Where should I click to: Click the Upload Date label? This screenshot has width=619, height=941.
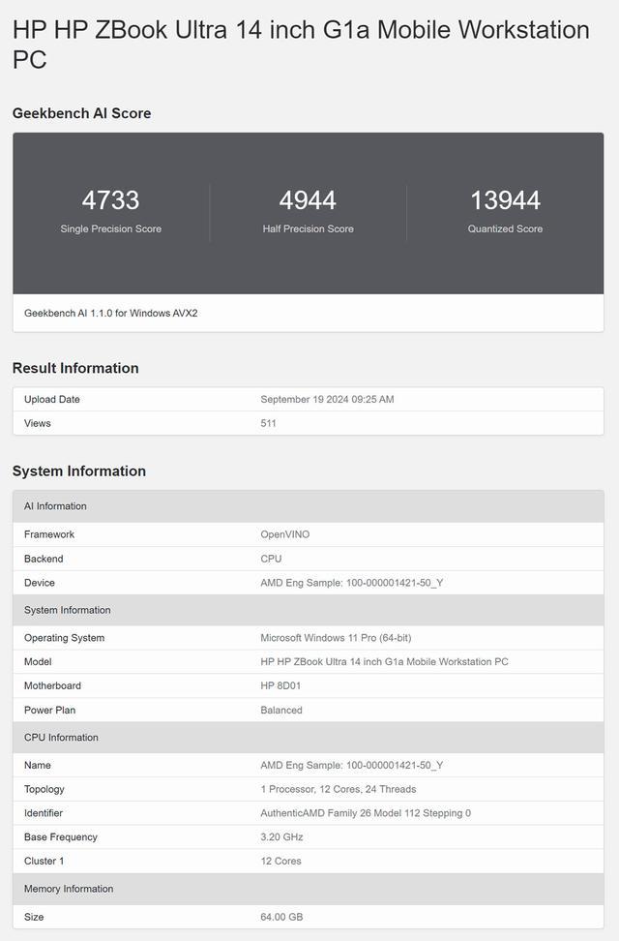pyautogui.click(x=51, y=400)
